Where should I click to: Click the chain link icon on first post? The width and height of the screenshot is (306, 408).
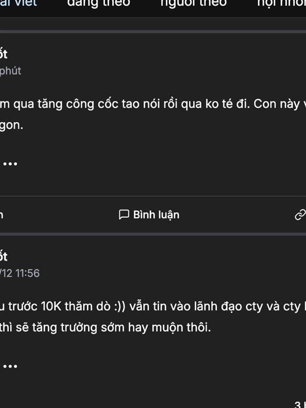click(x=300, y=214)
